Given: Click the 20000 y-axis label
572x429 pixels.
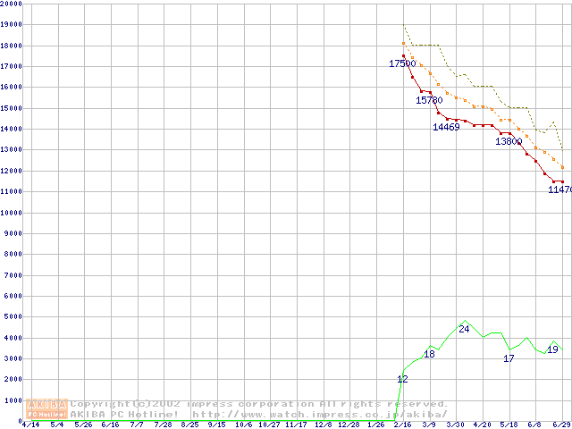Looking at the screenshot, I should point(12,4).
